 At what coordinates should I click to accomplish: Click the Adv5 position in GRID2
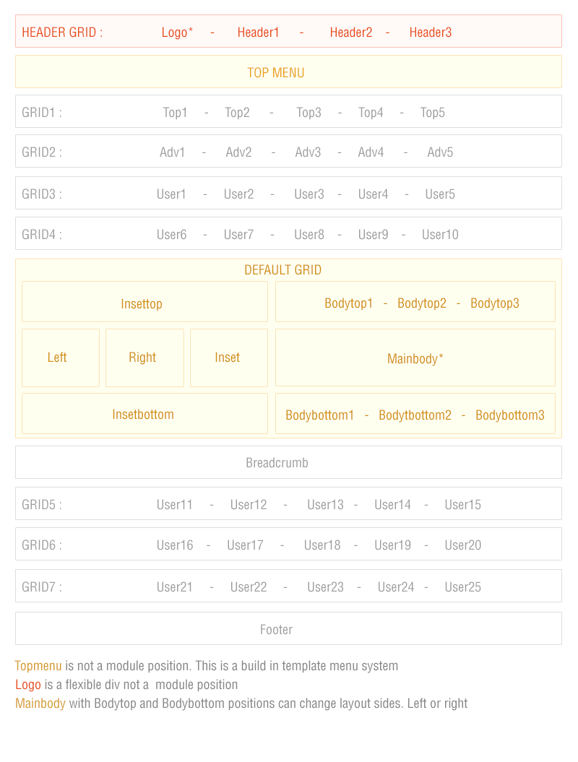tap(440, 152)
